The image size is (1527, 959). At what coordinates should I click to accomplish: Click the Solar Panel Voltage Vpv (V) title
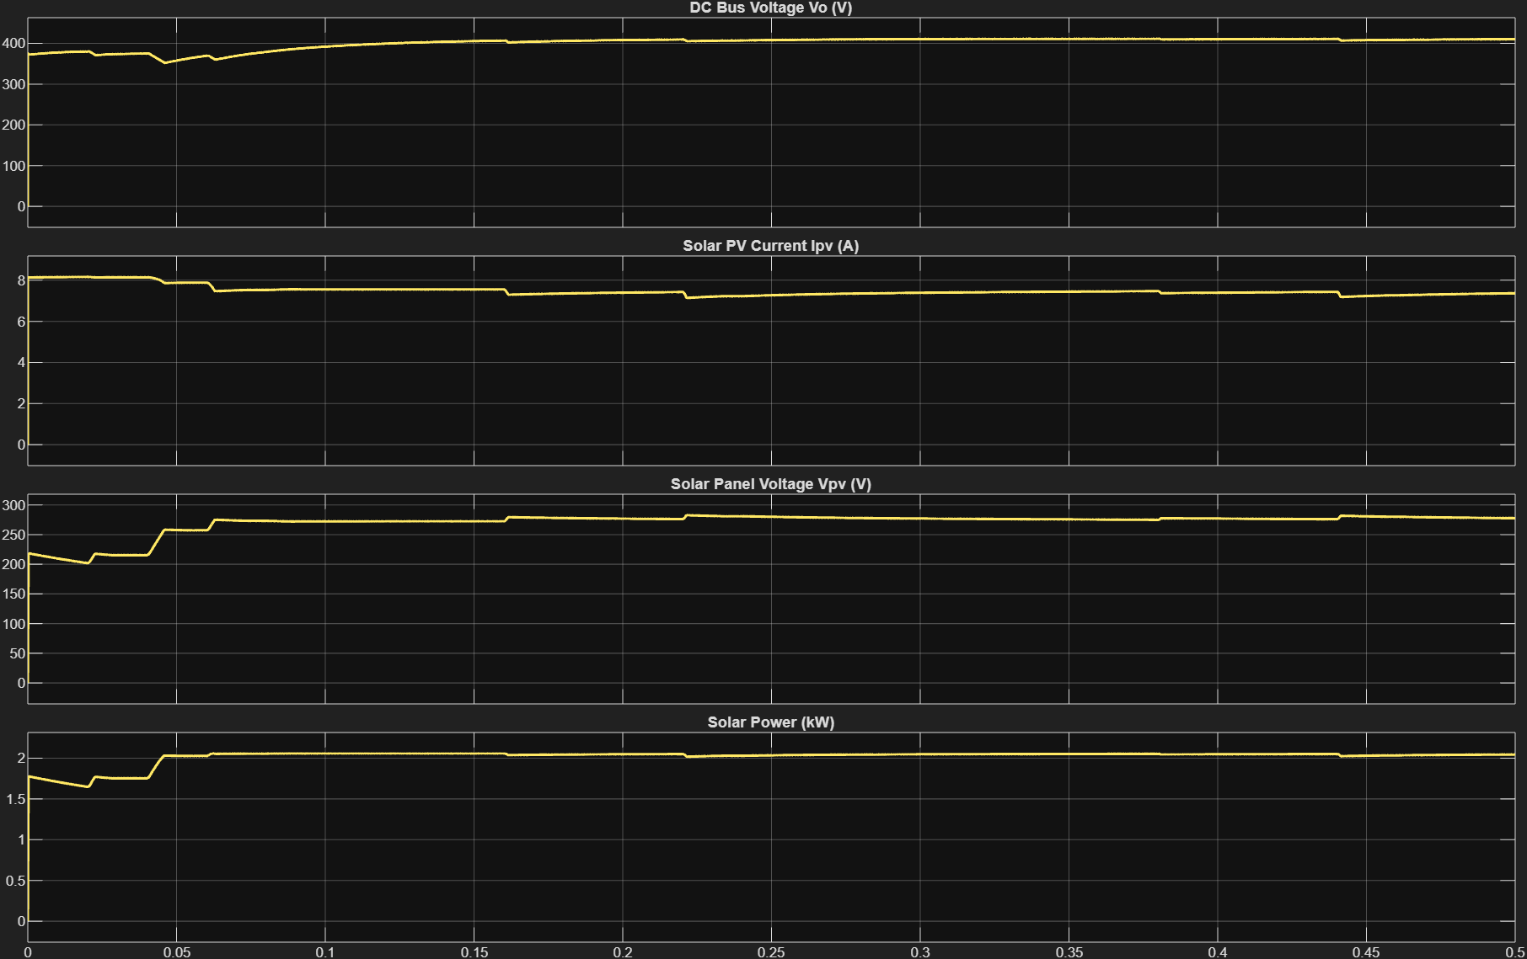coord(770,484)
